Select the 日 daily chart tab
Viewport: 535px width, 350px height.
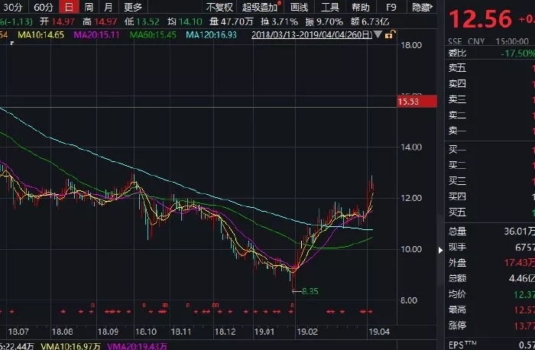[x=69, y=7]
